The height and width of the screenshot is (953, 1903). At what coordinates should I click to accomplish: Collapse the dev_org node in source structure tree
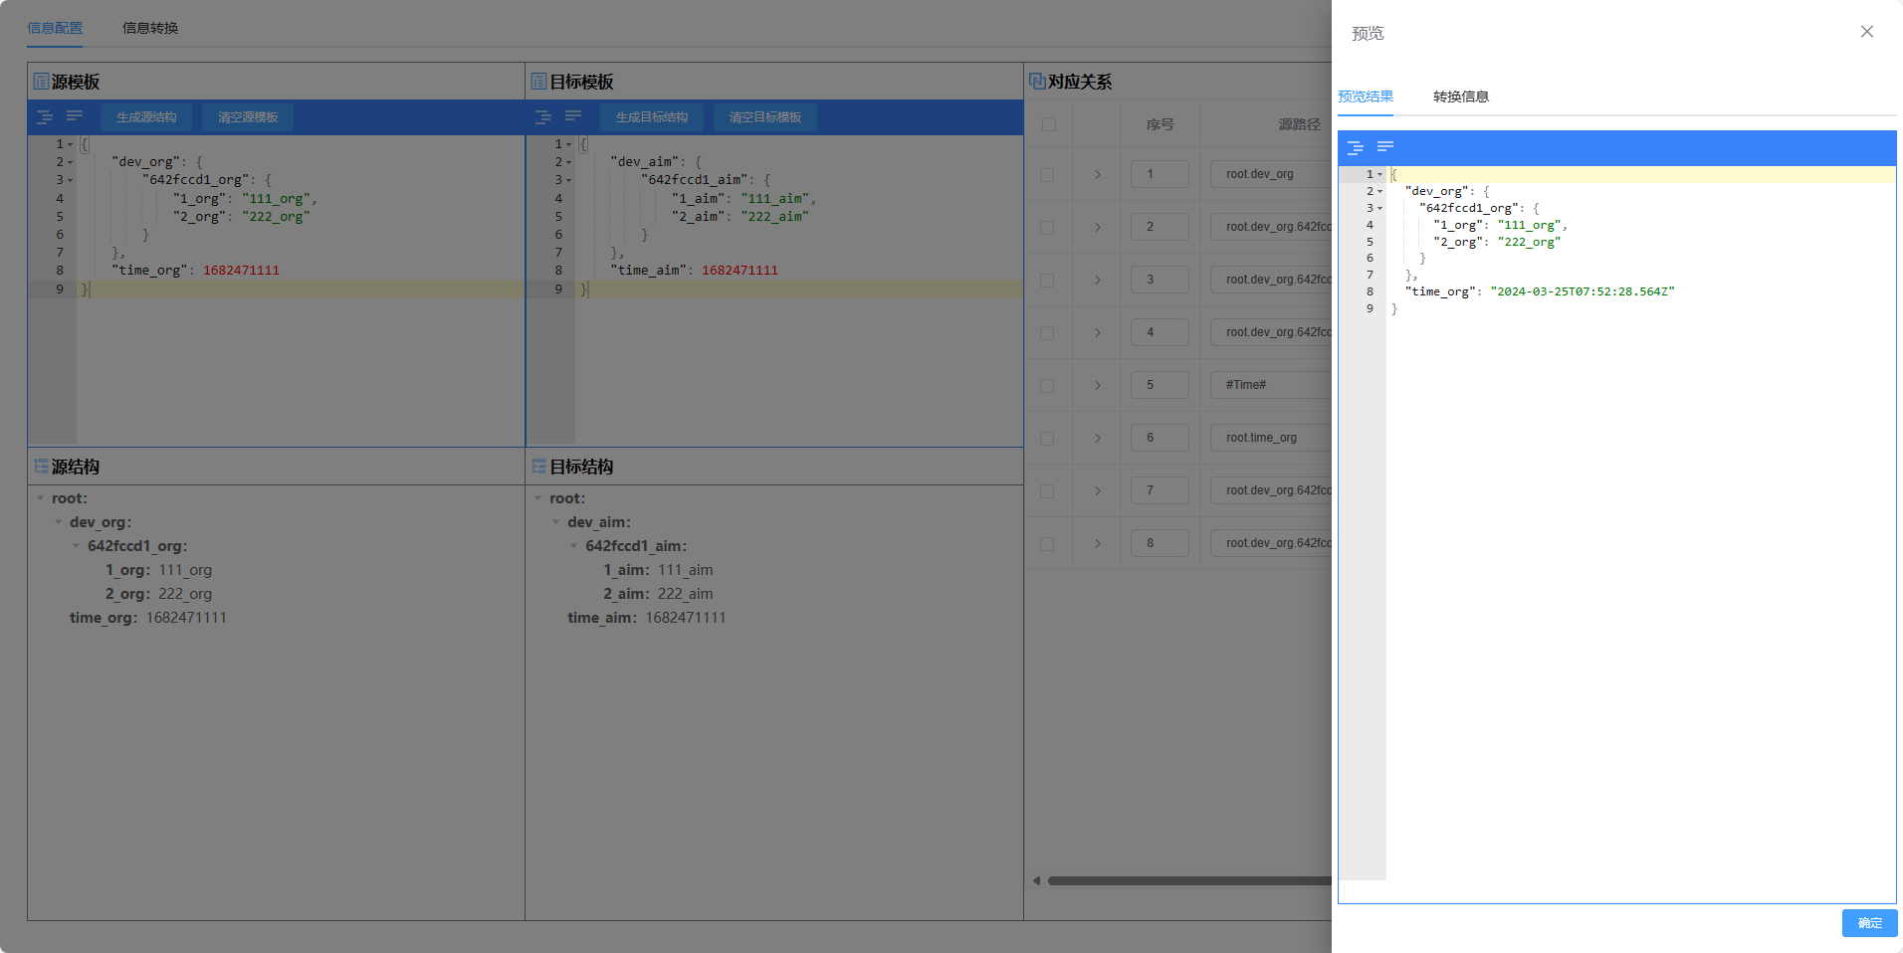(59, 522)
